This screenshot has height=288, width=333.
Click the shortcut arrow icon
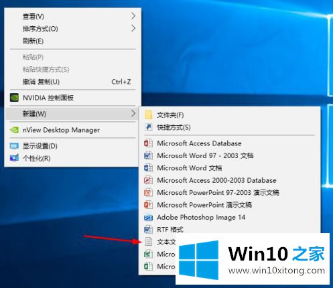click(x=149, y=127)
